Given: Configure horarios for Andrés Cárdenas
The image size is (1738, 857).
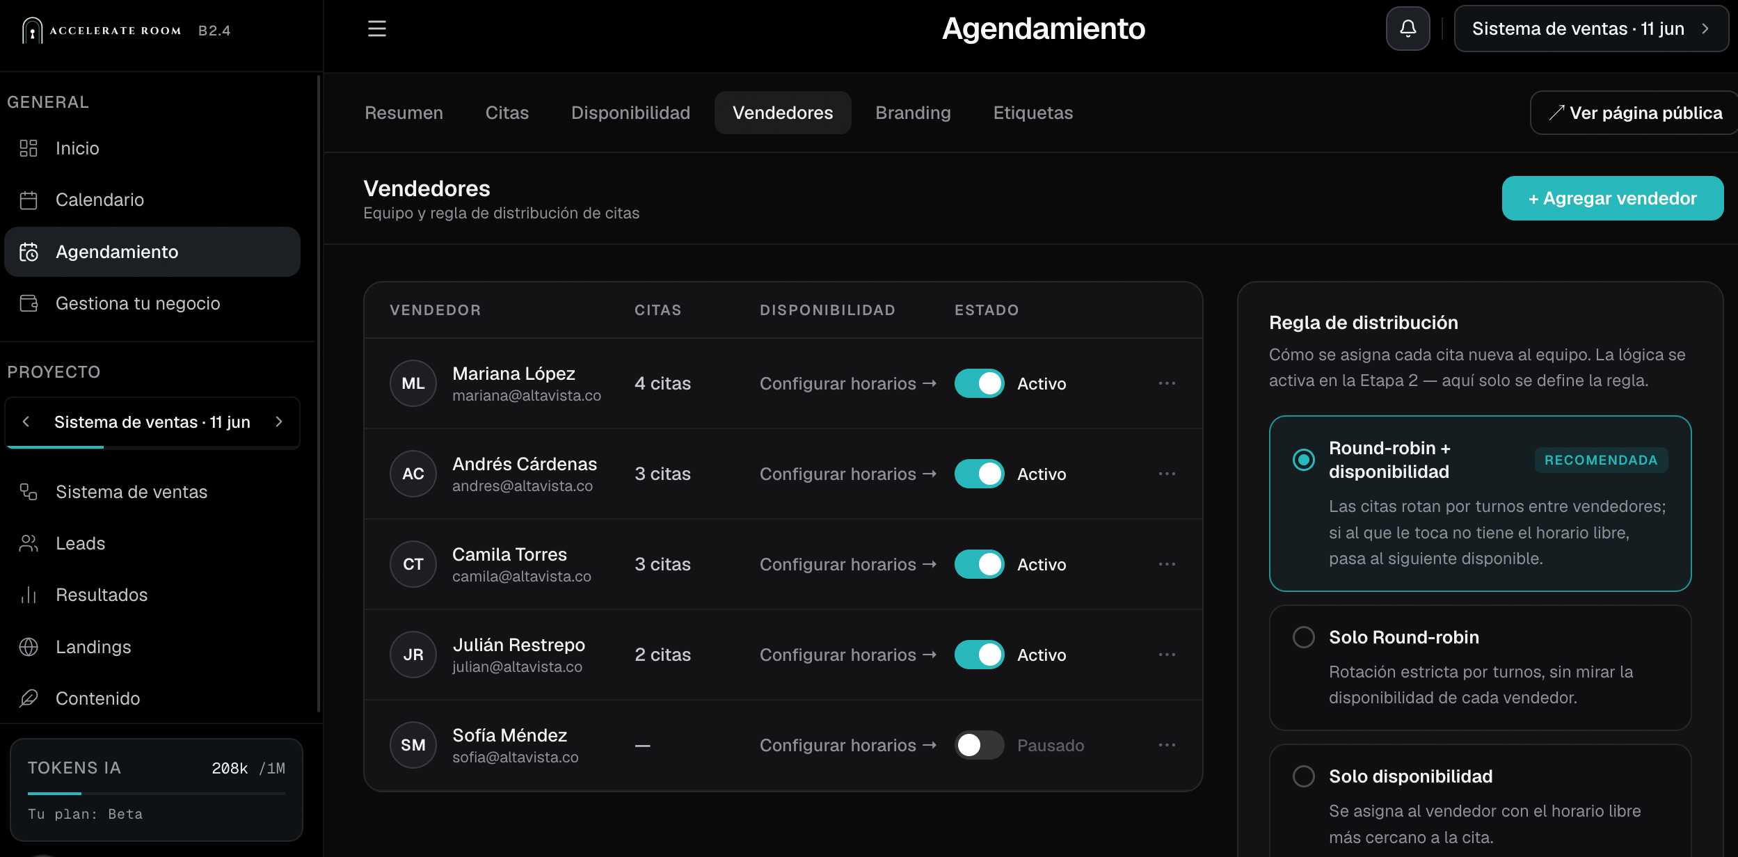Looking at the screenshot, I should 847,474.
